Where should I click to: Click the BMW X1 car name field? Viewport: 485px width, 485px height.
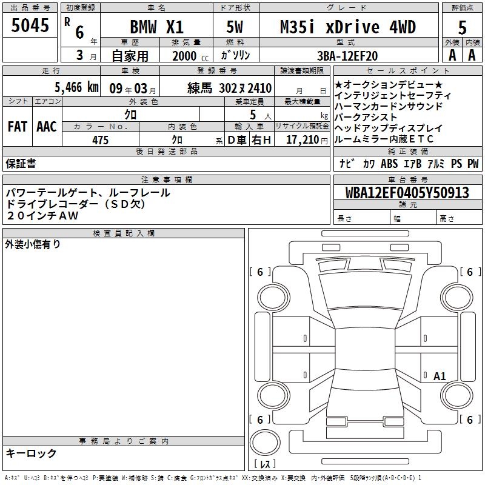tap(156, 27)
